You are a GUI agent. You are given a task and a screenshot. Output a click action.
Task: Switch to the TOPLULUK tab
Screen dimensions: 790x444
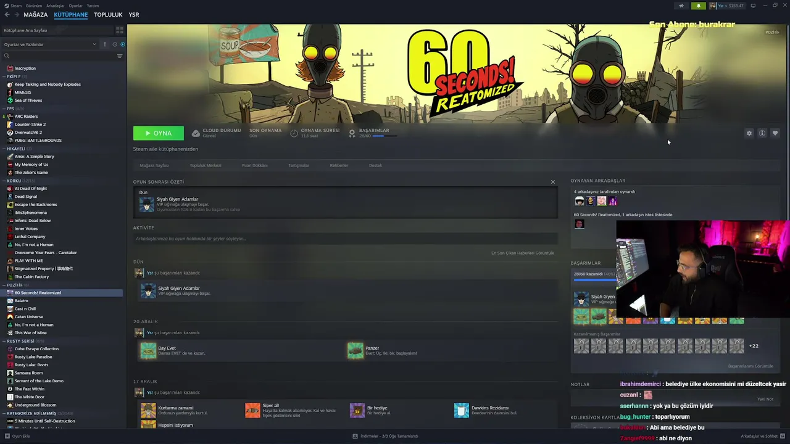(108, 15)
